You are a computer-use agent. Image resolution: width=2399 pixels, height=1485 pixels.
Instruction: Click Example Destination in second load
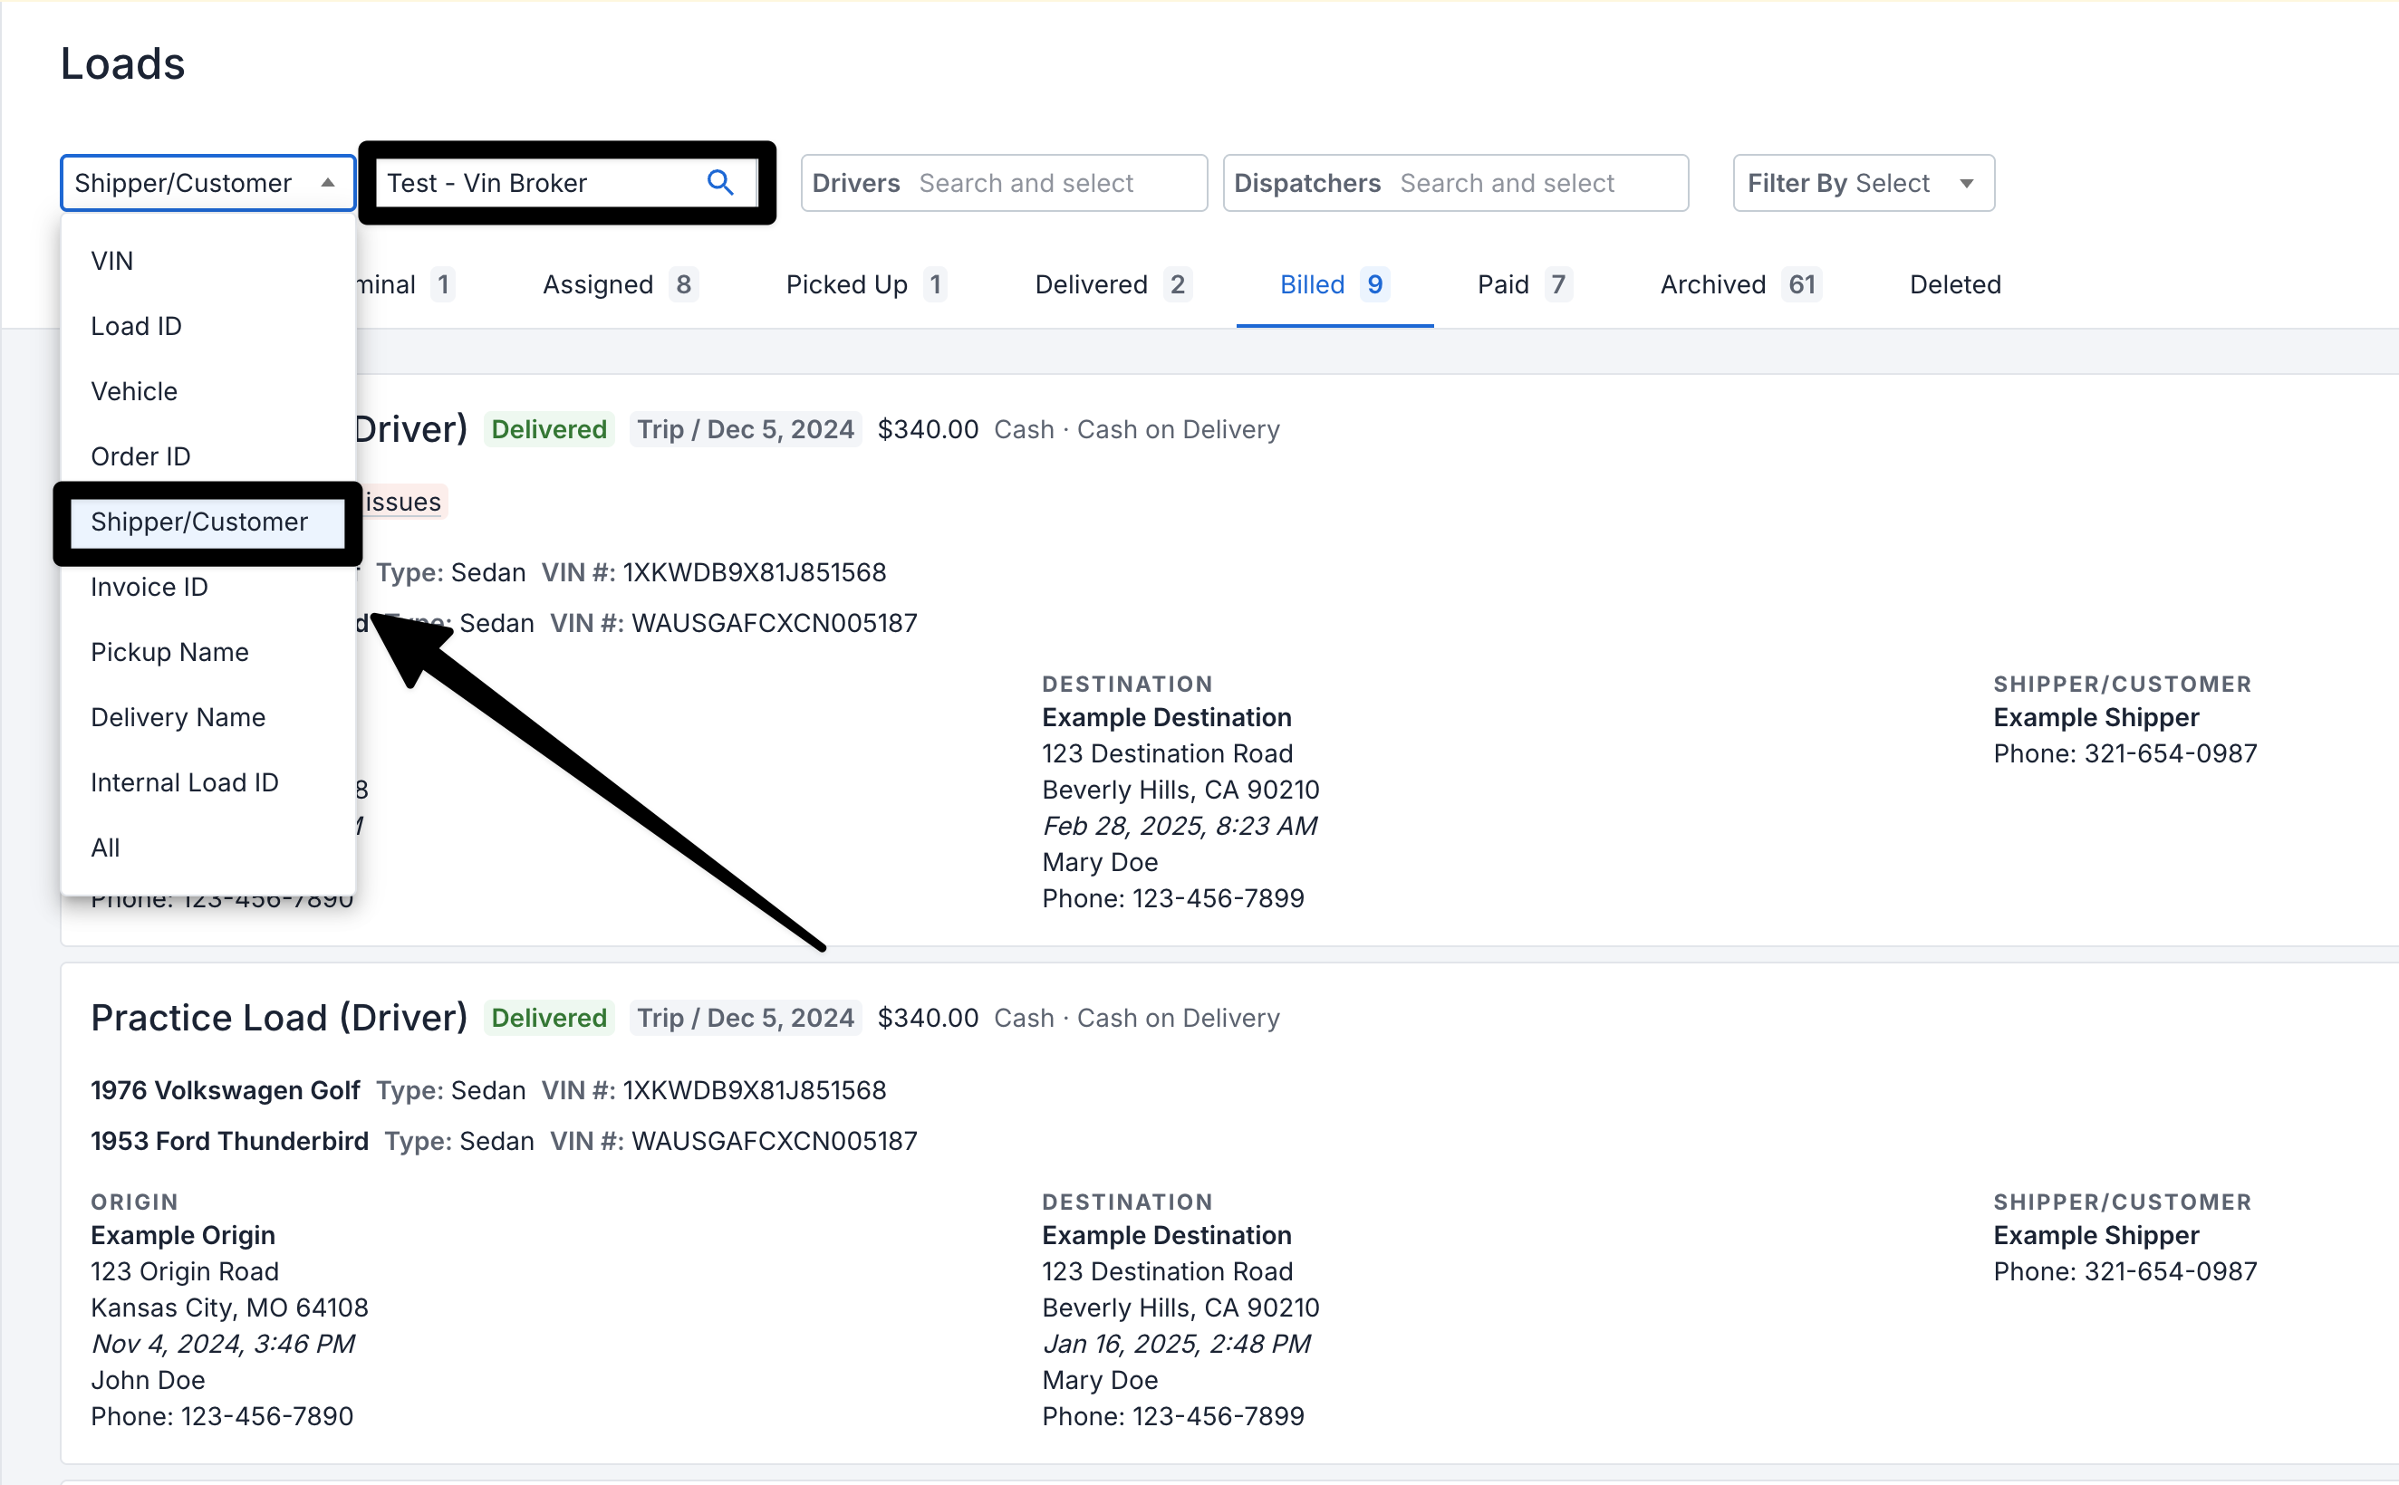point(1166,1235)
